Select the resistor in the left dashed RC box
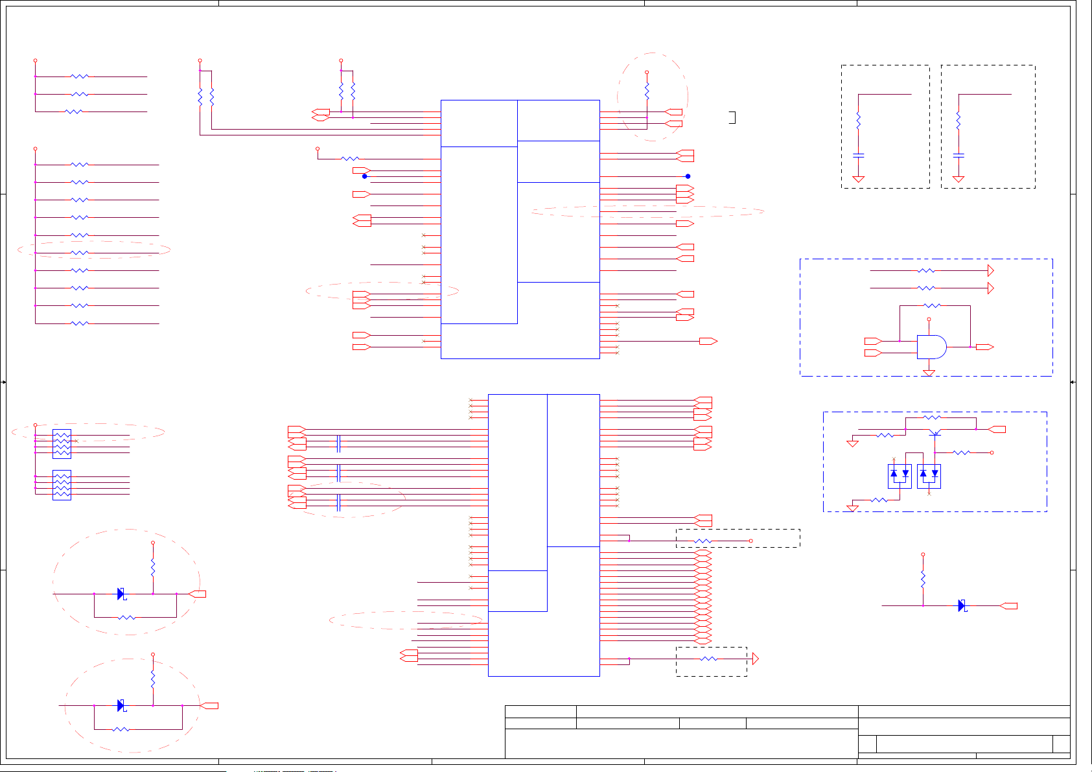 pos(858,121)
